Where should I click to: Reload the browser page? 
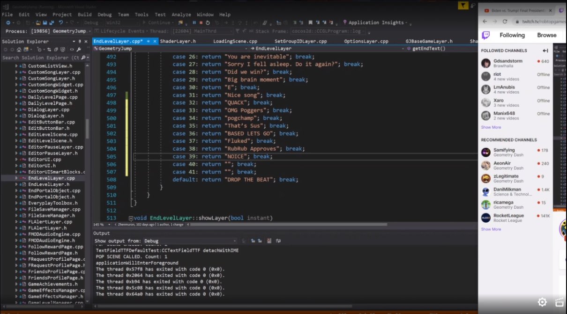[x=505, y=22]
